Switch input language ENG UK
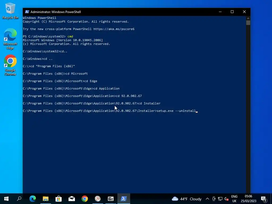Screen dimensions: 272x204 click(234, 199)
